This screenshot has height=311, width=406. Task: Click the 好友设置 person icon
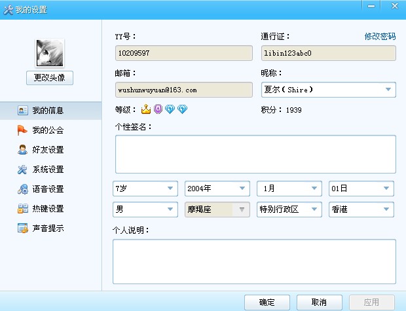point(22,150)
